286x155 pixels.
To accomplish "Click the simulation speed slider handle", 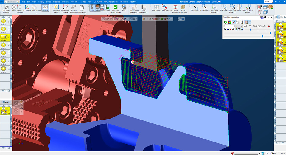I will click(251, 30).
